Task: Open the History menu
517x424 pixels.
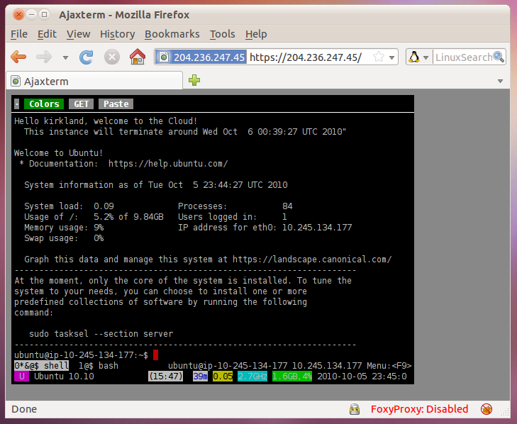Action: (x=118, y=34)
